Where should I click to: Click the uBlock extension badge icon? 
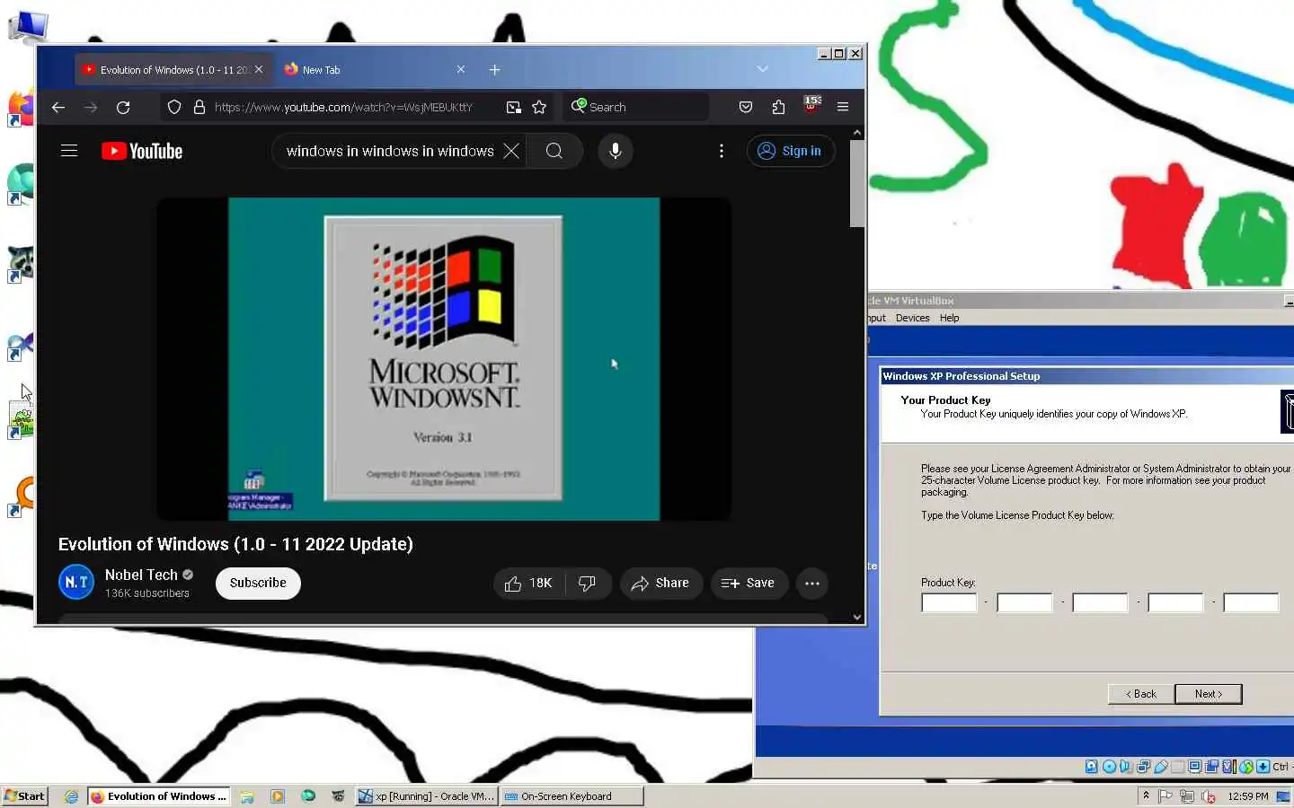click(811, 104)
